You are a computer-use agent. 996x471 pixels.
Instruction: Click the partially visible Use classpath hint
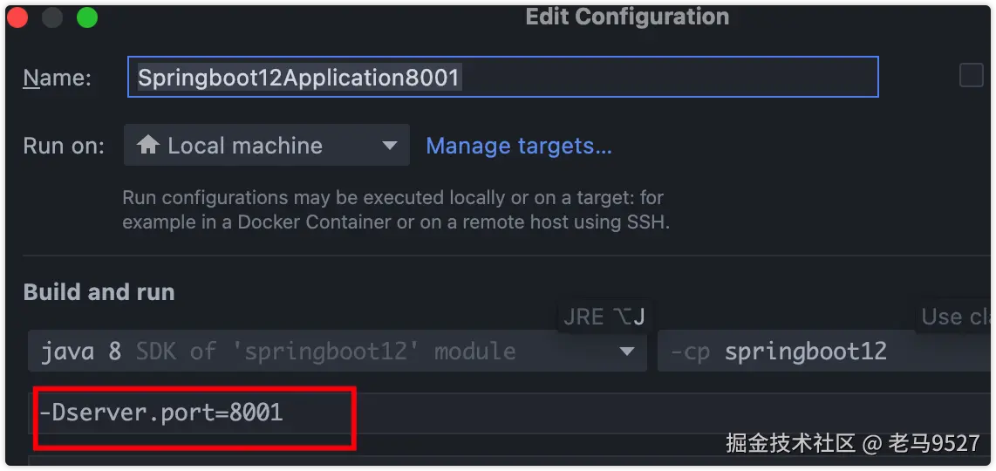click(955, 317)
